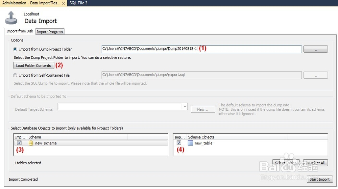Toggle the new_schema import checkbox
The height and width of the screenshot is (189, 338).
click(19, 143)
